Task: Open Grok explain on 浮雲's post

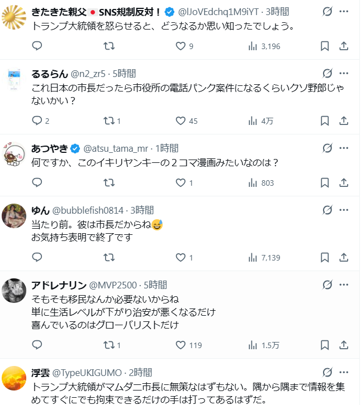Action: tap(328, 373)
